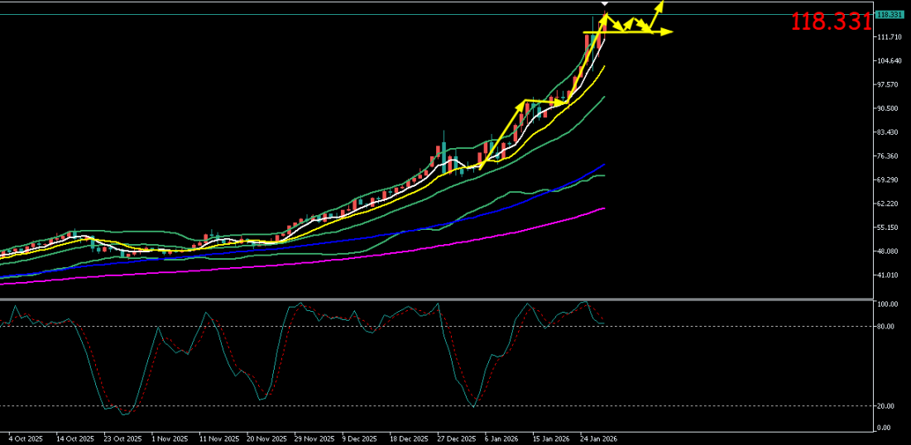Click the white chart shift triangle marker
The image size is (911, 445).
tap(605, 4)
